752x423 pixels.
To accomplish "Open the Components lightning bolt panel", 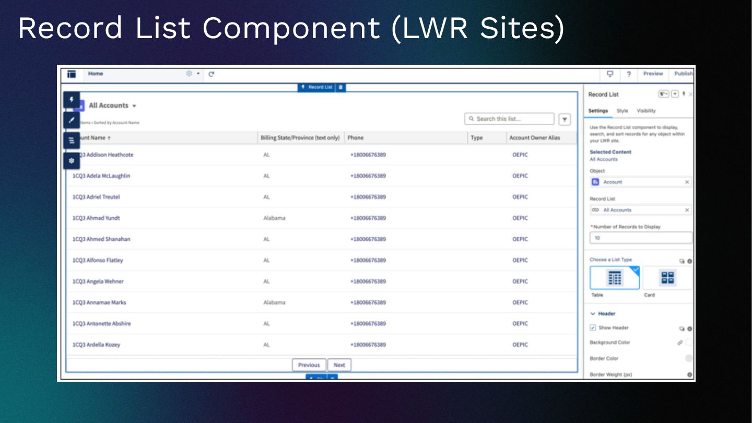I will click(x=72, y=100).
